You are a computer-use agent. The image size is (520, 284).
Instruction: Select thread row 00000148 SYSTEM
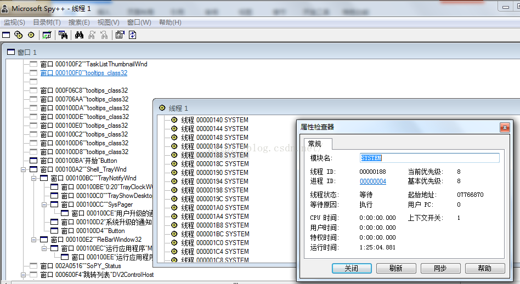[x=214, y=137]
